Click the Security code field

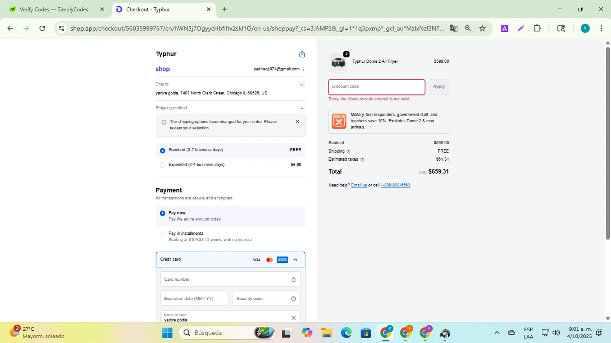pos(266,298)
